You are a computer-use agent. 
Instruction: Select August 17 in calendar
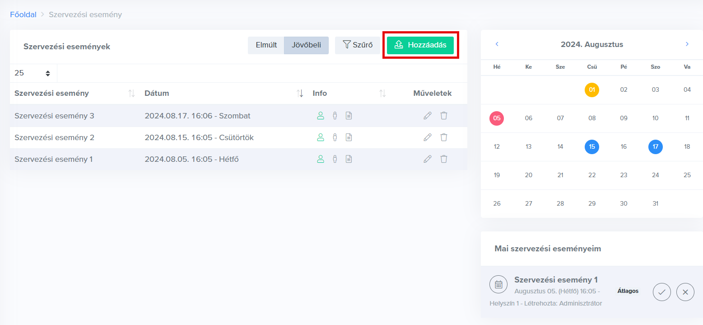point(656,147)
